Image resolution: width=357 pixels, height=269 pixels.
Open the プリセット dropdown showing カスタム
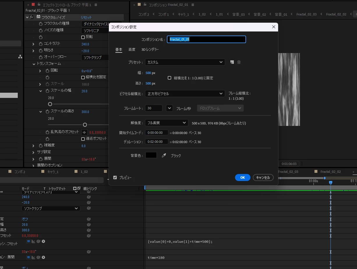pos(185,62)
